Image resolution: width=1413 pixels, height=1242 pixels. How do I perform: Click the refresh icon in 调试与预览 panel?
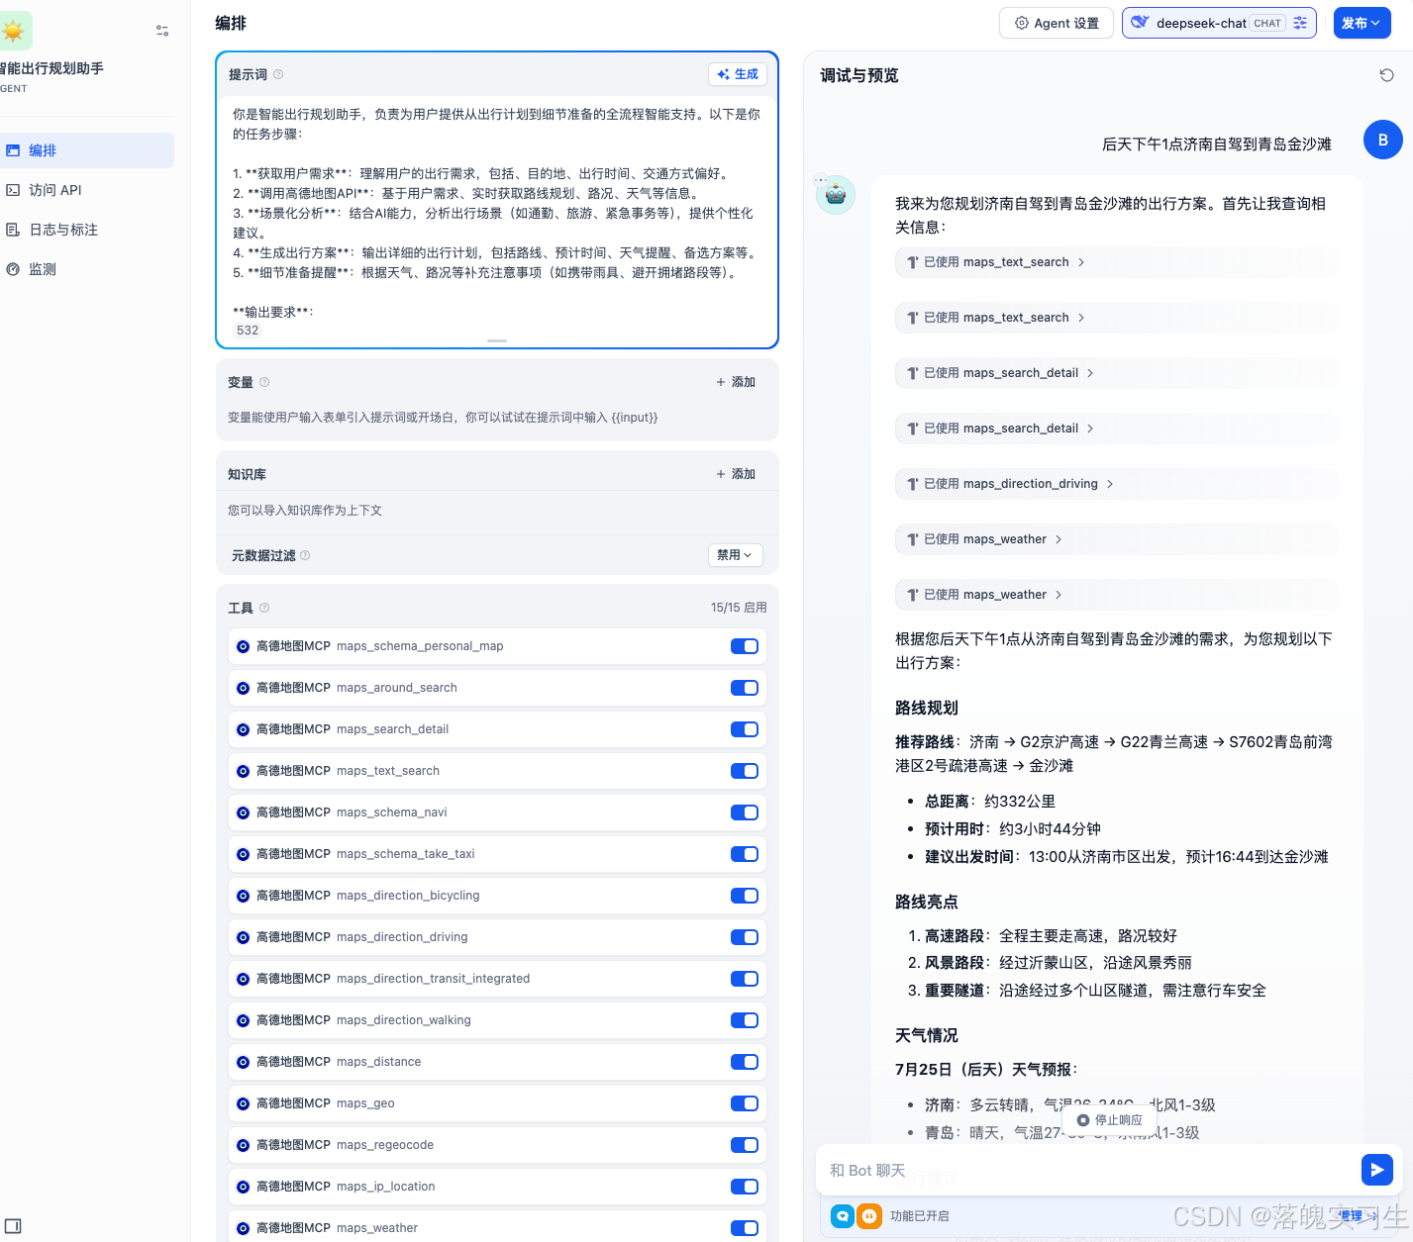1386,74
